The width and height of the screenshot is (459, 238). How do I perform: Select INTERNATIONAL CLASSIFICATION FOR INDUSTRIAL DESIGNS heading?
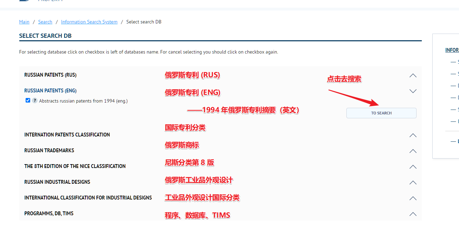pyautogui.click(x=88, y=198)
